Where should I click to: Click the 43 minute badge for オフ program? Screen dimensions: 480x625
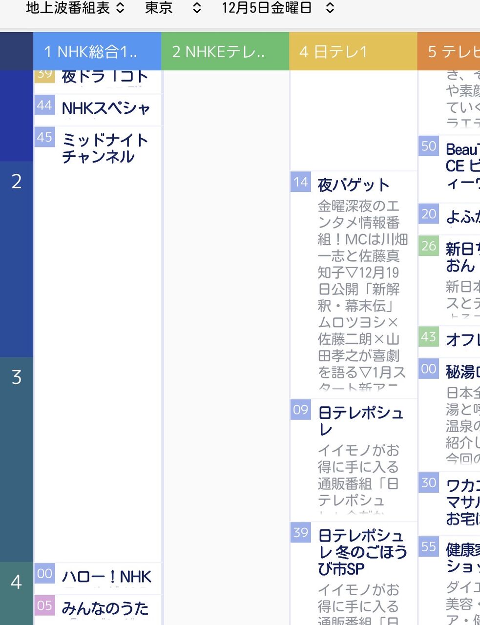[x=429, y=336]
